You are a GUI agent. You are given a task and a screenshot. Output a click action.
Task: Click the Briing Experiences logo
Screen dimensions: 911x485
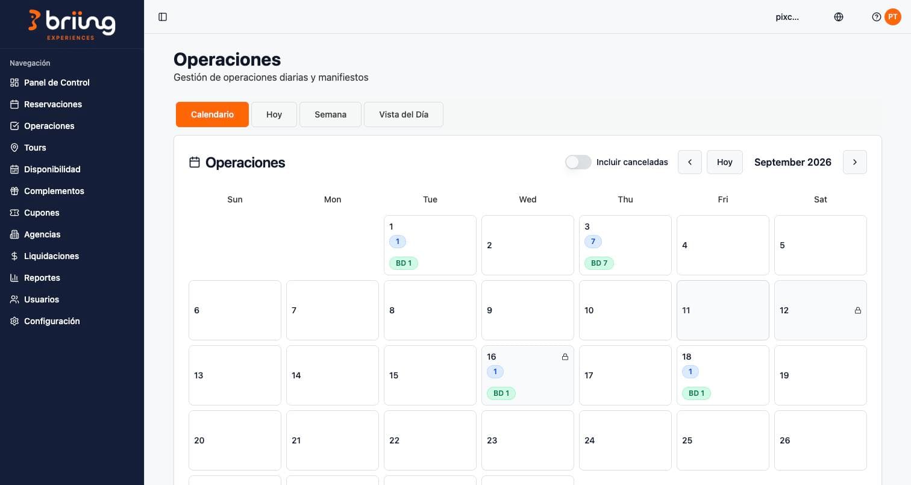coord(72,25)
